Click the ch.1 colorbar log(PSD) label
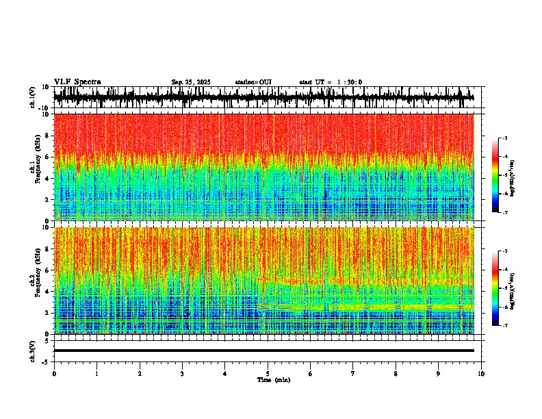 [513, 179]
